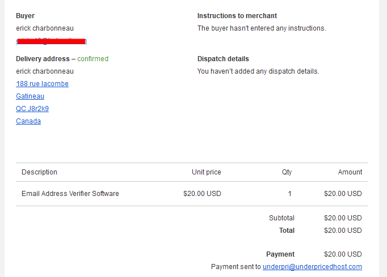387x277 pixels.
Task: Select the QC J8r2k9 postal code link
Action: click(32, 109)
